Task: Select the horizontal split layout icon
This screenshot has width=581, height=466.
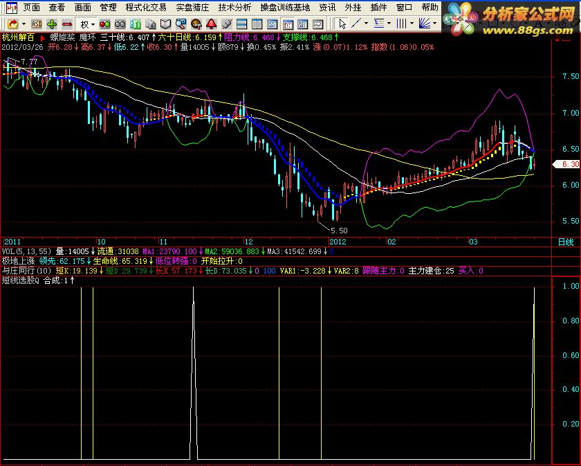Action: (241, 24)
